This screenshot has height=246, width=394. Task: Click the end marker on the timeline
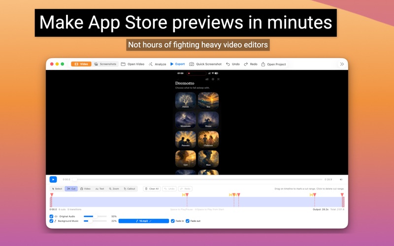pos(342,195)
